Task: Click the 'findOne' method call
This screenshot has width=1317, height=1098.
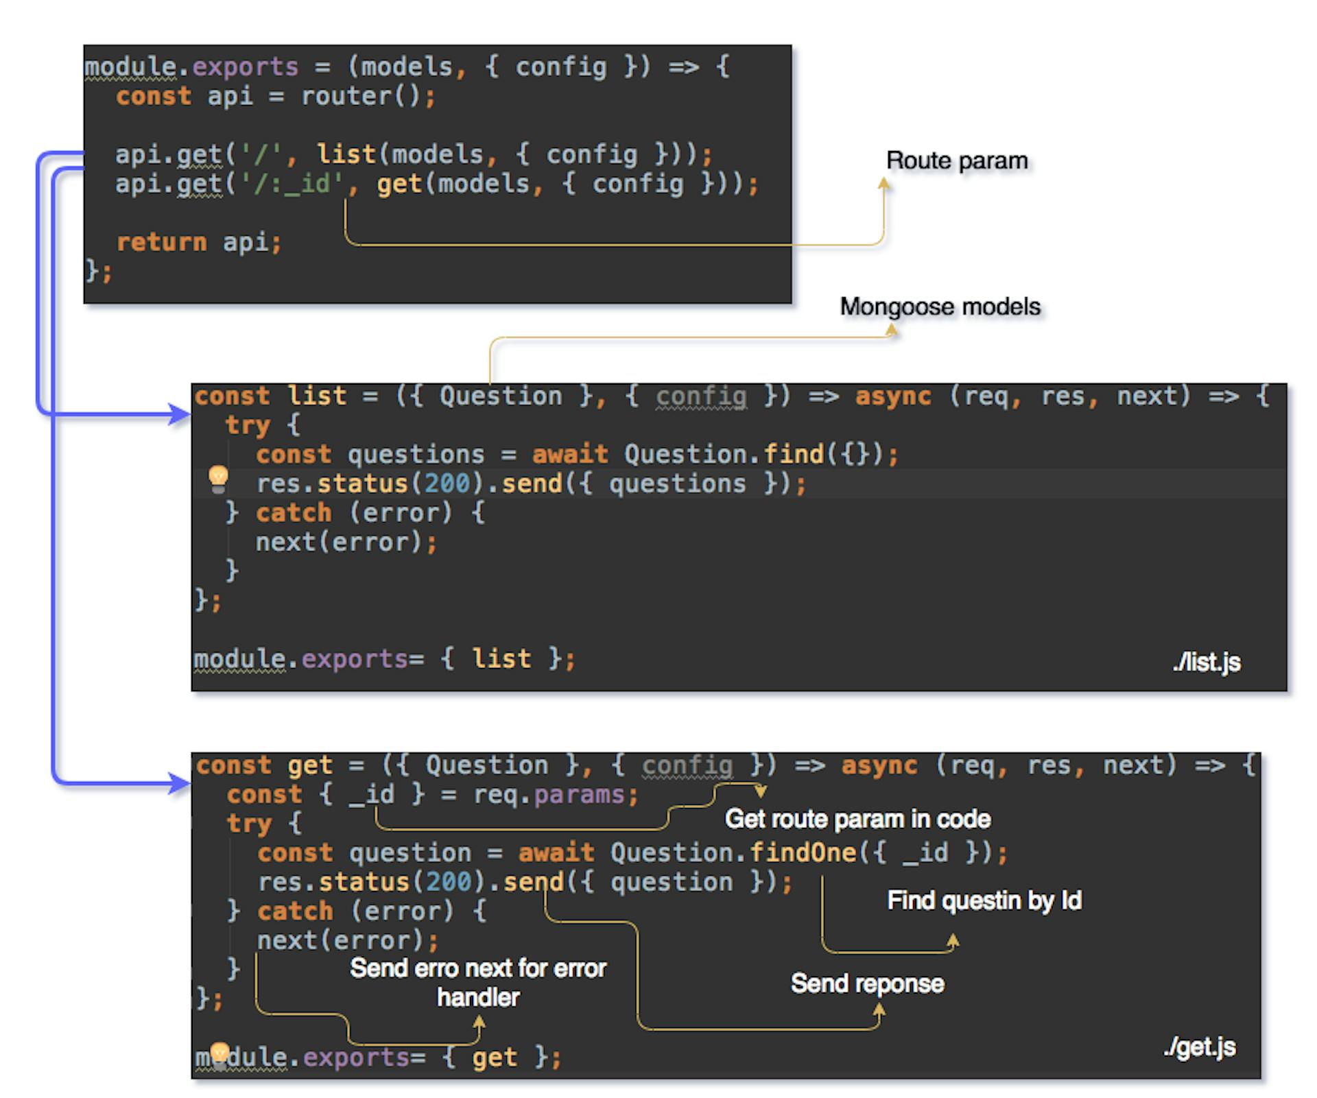Action: 802,852
